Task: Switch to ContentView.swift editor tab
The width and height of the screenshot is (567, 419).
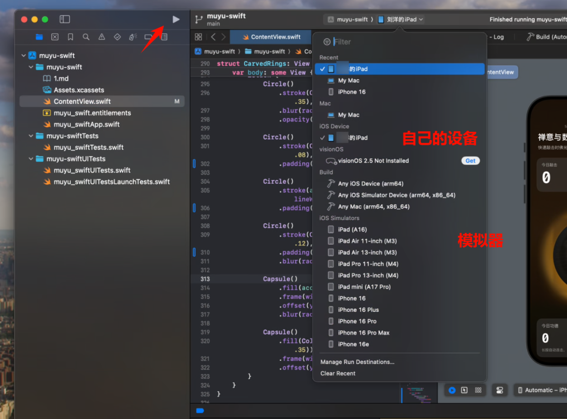Action: (x=271, y=37)
